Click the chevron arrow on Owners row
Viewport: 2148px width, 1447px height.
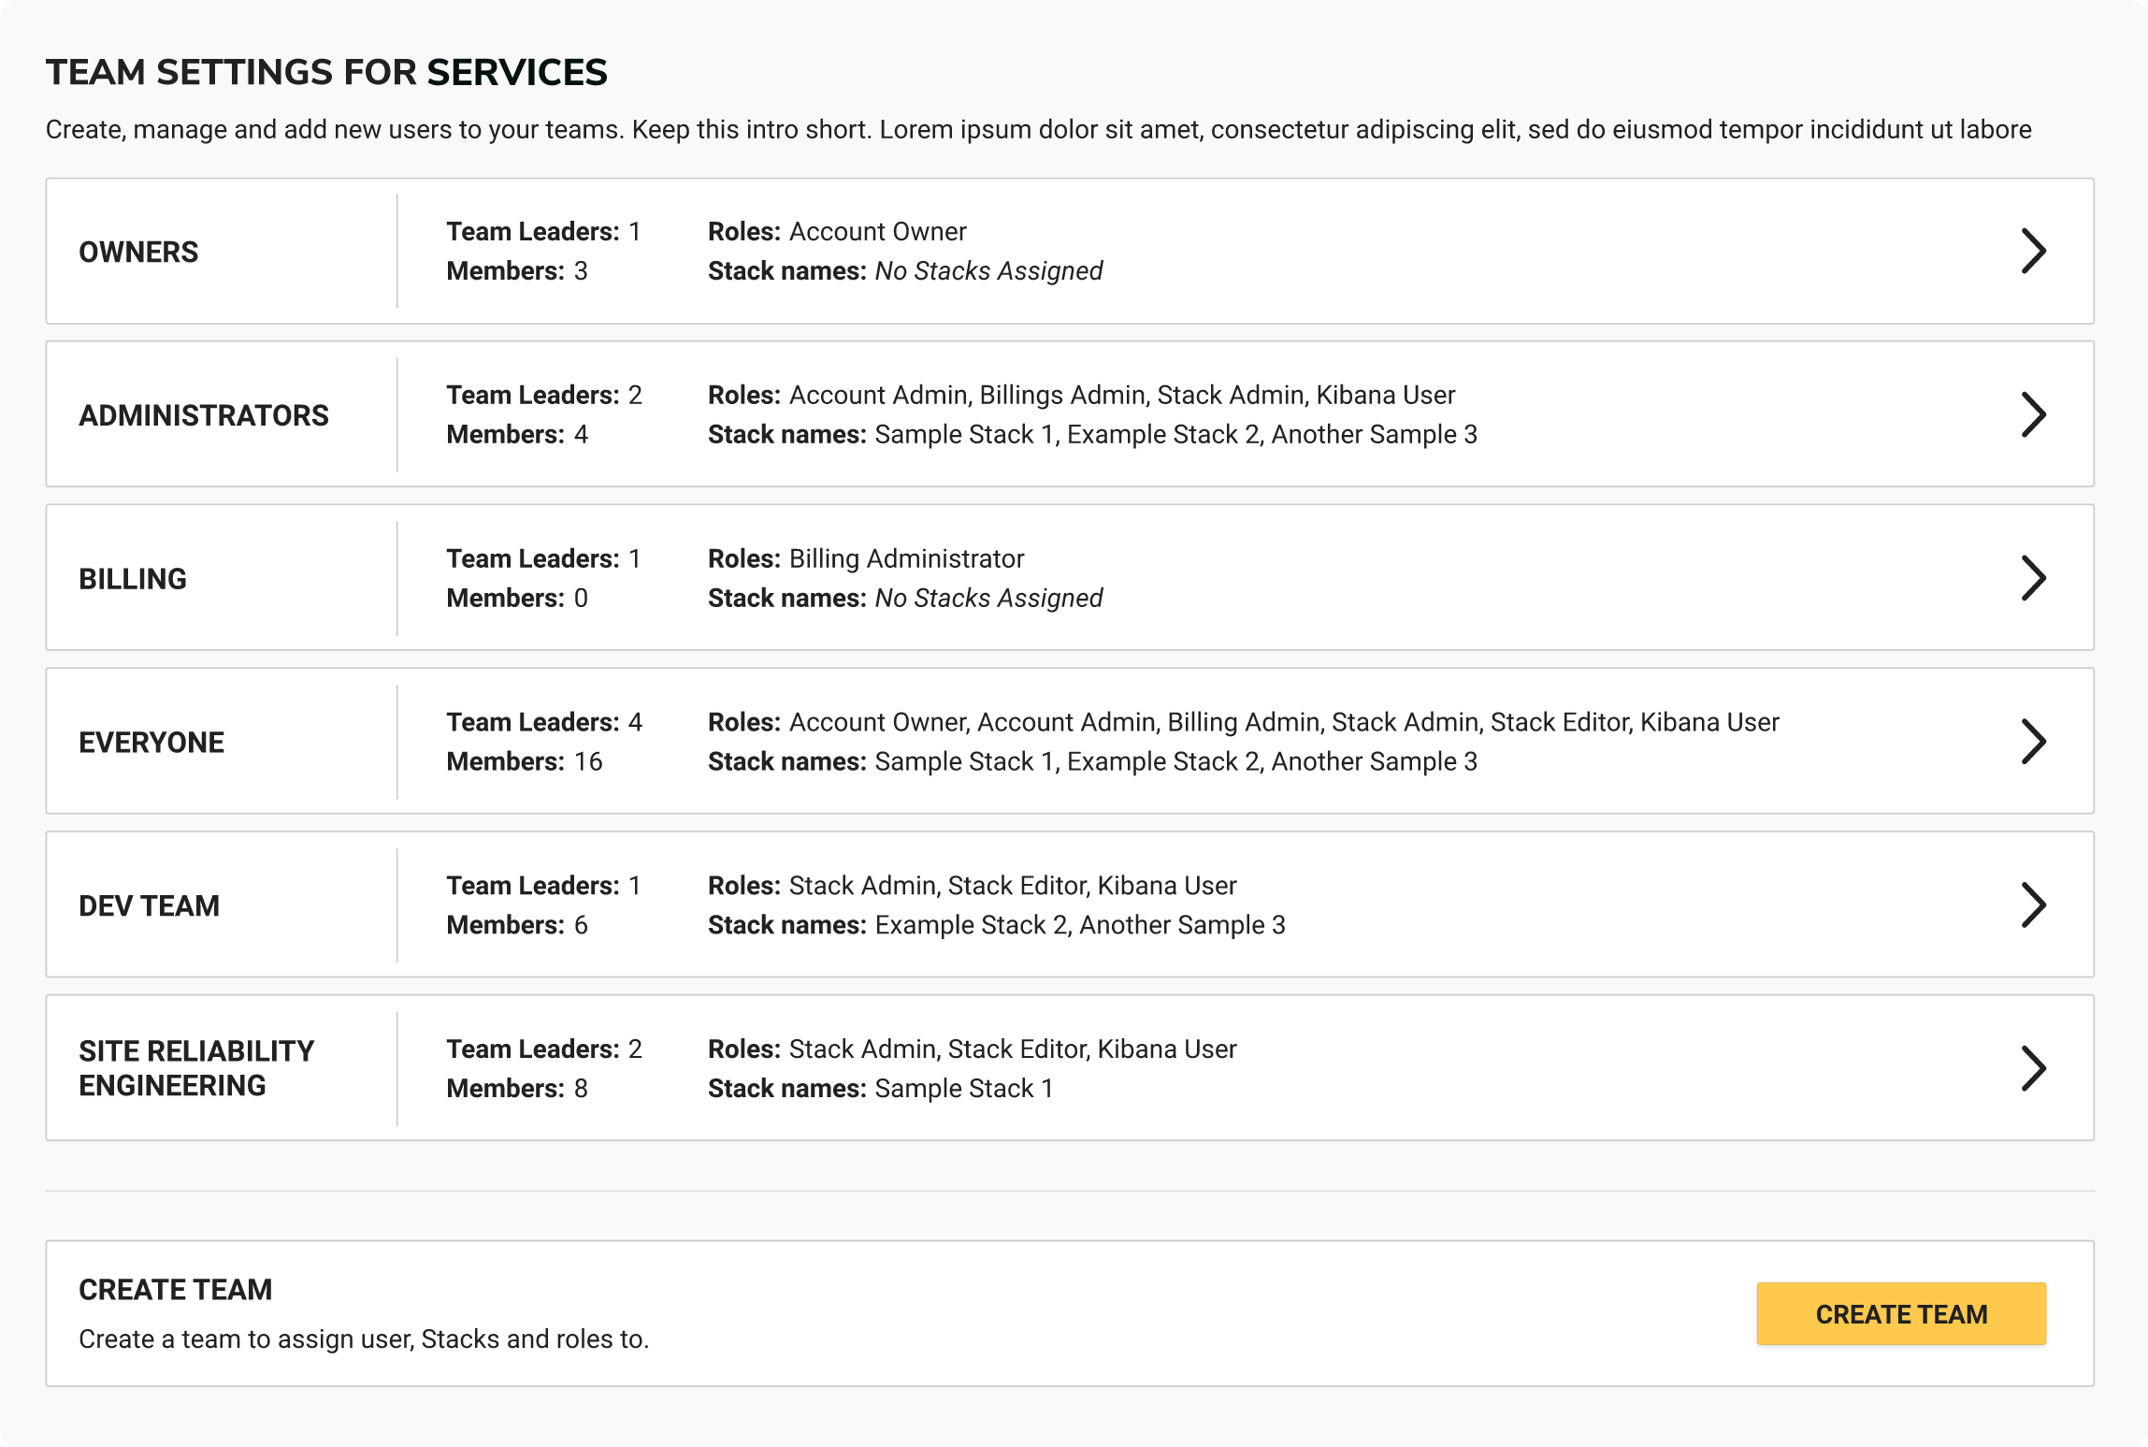(2034, 251)
